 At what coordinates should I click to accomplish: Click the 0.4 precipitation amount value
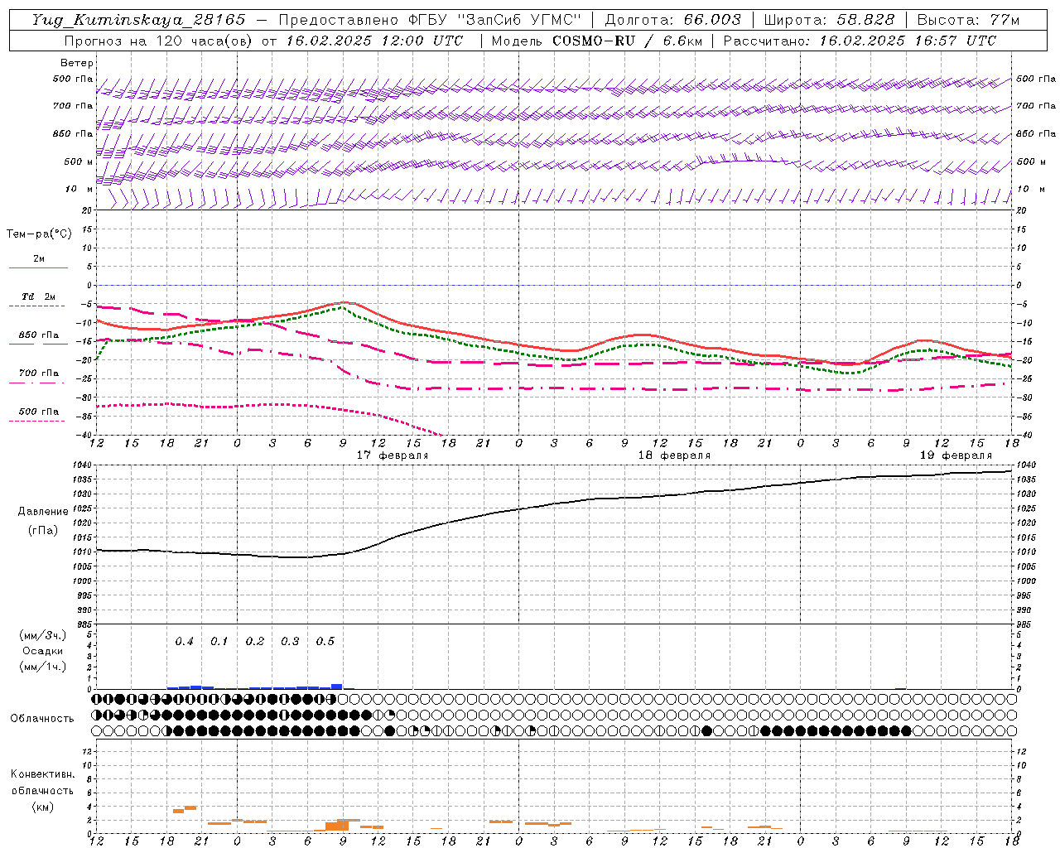click(184, 642)
